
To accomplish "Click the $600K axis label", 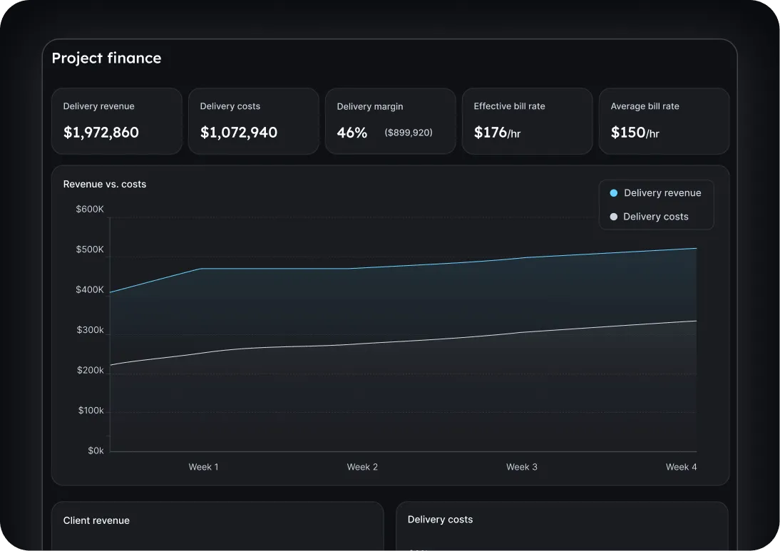I will (90, 209).
